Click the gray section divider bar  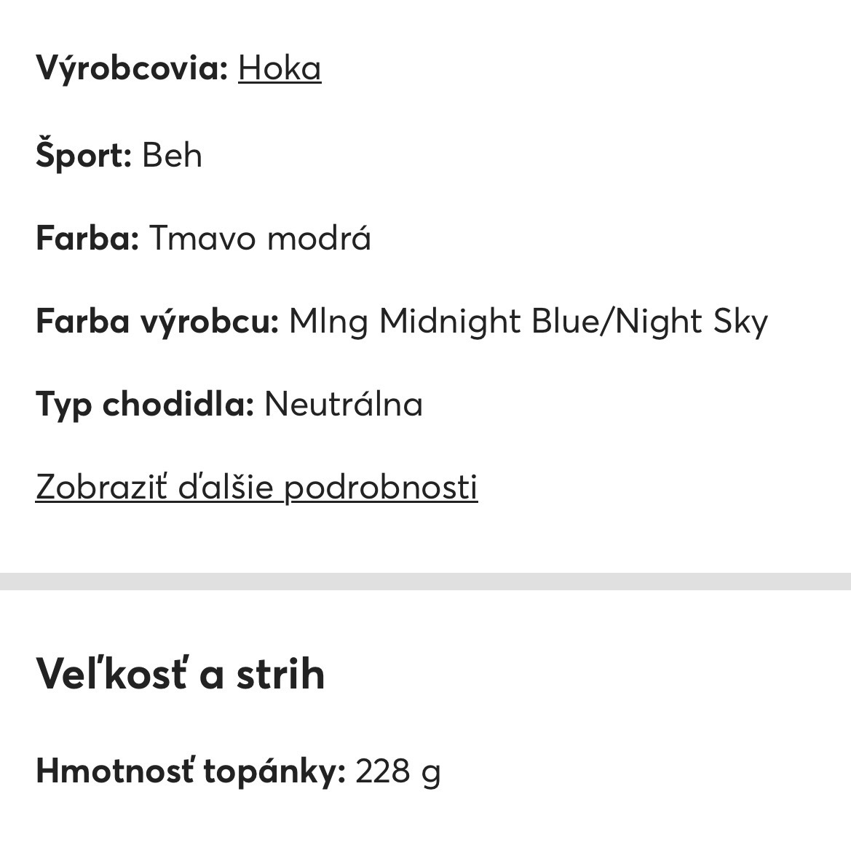point(425,579)
